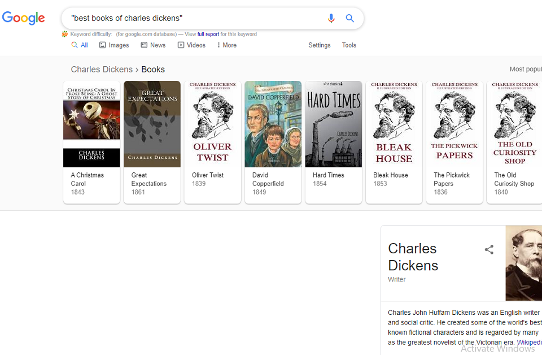Click the year 1843 under Christmas Carol
Screen dimensions: 542x355
pyautogui.click(x=78, y=192)
